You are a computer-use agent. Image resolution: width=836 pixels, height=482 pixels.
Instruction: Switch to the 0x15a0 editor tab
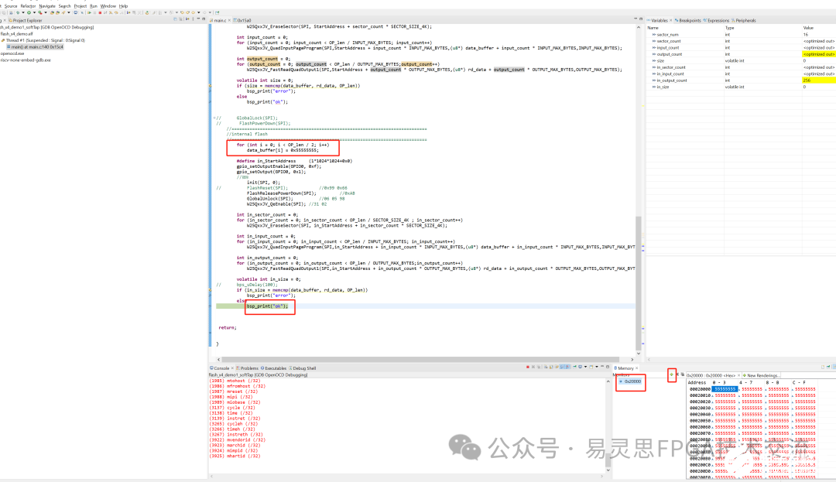click(242, 20)
